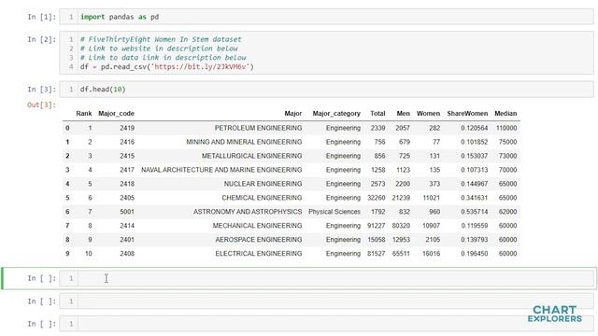Select the second empty code cell
The height and width of the screenshot is (336, 598).
[x=326, y=301]
